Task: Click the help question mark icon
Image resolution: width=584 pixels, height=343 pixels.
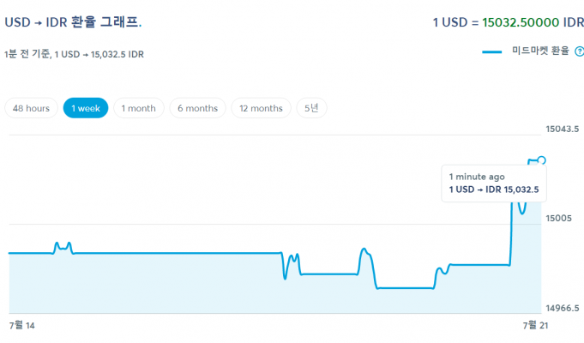Action: pyautogui.click(x=579, y=52)
